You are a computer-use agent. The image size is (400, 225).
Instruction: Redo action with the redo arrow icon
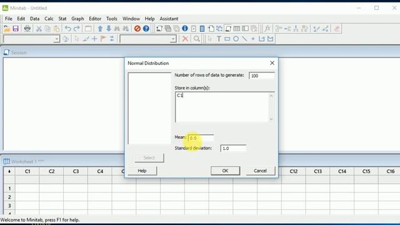pos(76,29)
